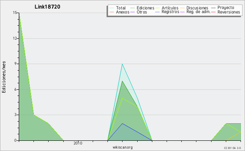Click the Otros legend label
The height and width of the screenshot is (151, 245).
(x=142, y=12)
